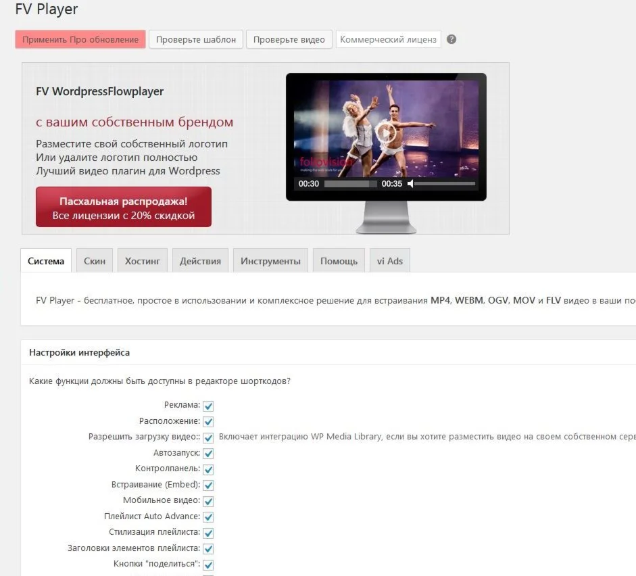Click Применить Про обновление button
The image size is (636, 576).
79,39
